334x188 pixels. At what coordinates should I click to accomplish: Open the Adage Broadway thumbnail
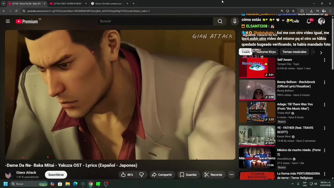click(257, 112)
